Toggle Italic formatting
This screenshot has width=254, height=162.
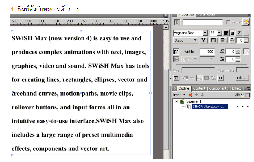[x=239, y=33]
